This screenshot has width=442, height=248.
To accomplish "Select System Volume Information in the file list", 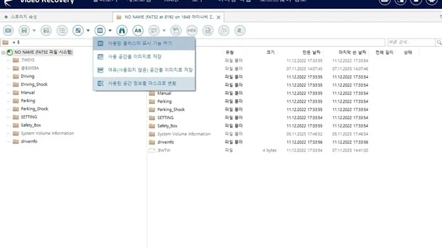I will tap(184, 134).
